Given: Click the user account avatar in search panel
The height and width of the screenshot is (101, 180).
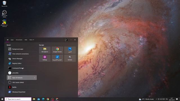Looking at the screenshot, I should (66, 40).
